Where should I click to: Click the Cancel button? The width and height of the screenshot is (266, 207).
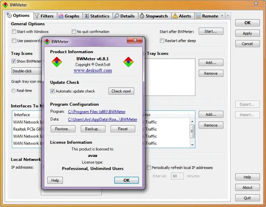point(247,44)
